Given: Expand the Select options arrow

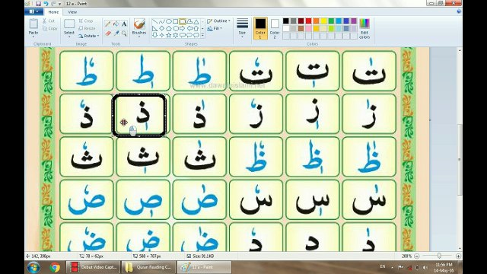Looking at the screenshot, I should [x=69, y=37].
